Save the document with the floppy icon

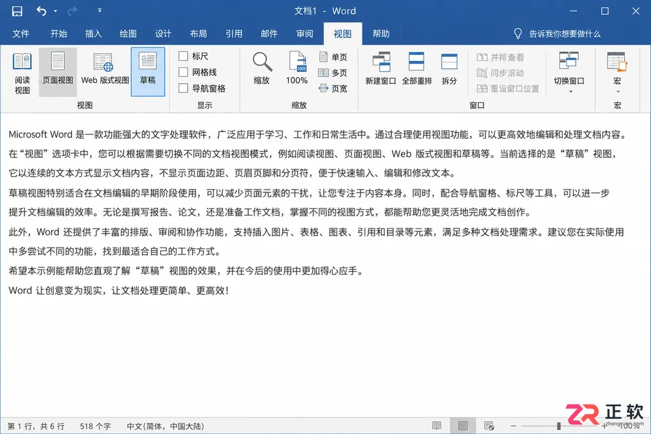click(17, 11)
